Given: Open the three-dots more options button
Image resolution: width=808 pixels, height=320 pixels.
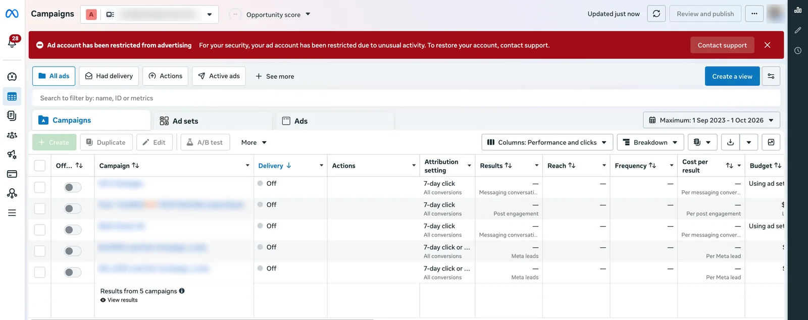Looking at the screenshot, I should (x=754, y=14).
